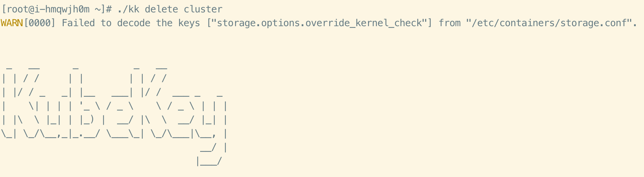This screenshot has height=177, width=644.
Task: Click the text Failed to decode
Action: click(x=106, y=23)
